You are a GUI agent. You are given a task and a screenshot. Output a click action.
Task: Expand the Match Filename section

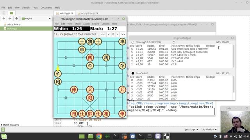coord(10,125)
